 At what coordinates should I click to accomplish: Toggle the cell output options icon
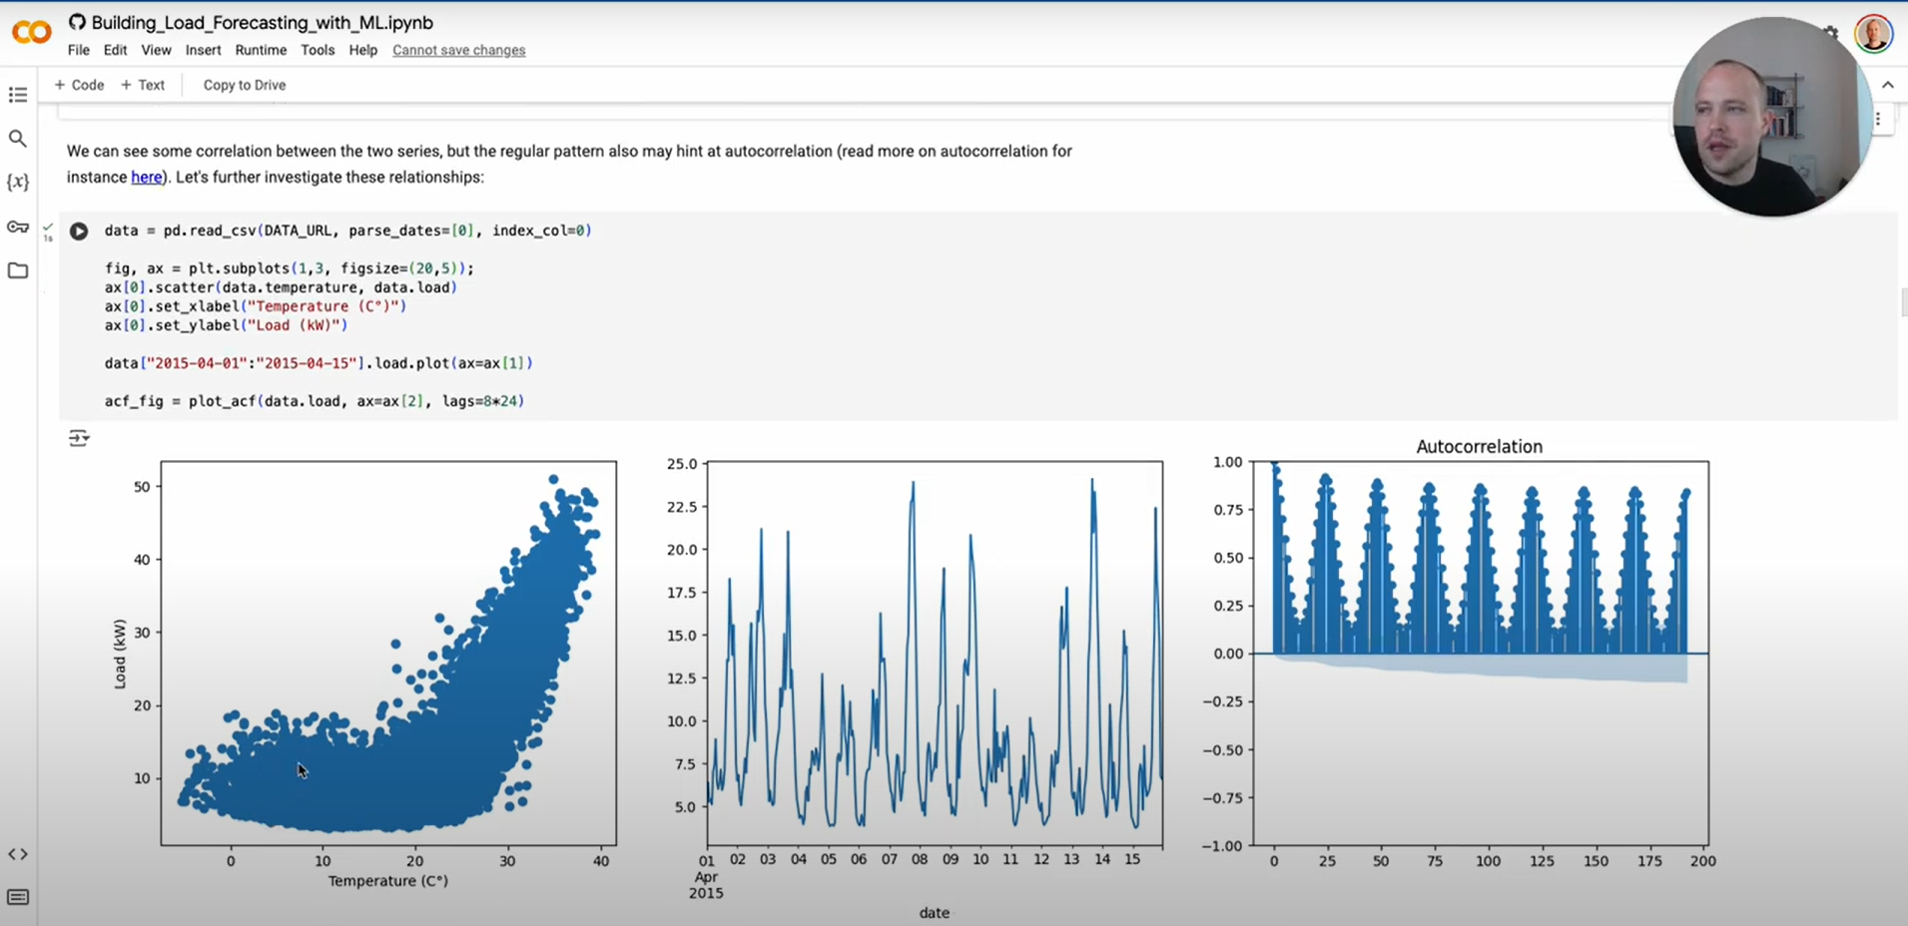(x=79, y=438)
